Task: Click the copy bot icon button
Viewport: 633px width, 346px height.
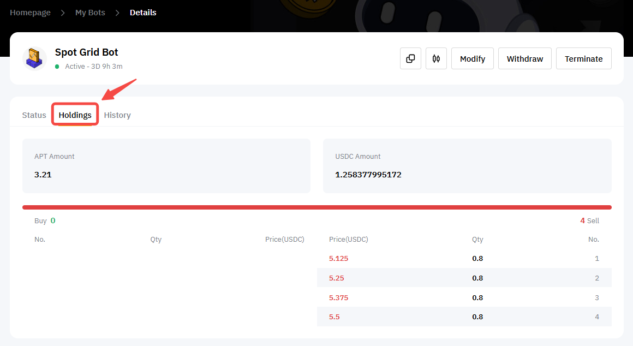Action: [410, 58]
